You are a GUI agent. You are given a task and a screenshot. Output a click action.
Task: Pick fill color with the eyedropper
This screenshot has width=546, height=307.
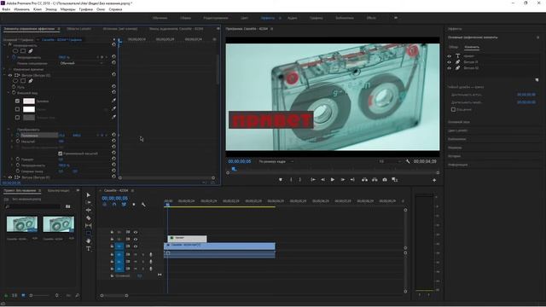(x=113, y=101)
